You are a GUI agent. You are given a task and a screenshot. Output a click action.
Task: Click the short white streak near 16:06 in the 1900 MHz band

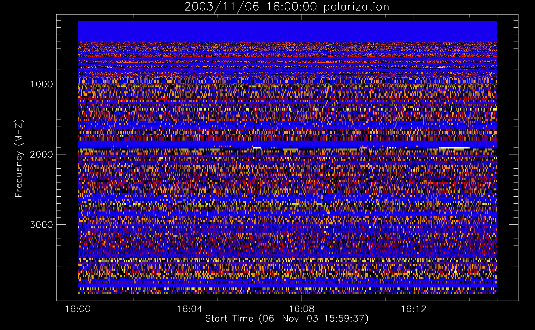(x=257, y=148)
